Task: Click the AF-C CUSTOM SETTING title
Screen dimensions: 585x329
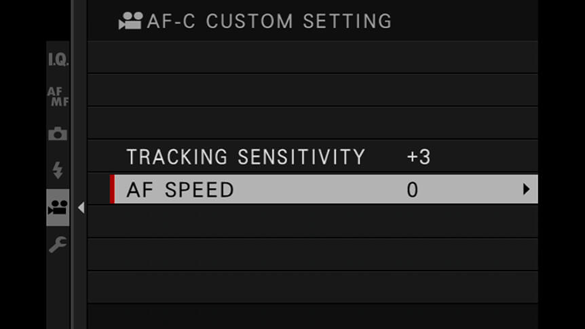Action: tap(269, 21)
